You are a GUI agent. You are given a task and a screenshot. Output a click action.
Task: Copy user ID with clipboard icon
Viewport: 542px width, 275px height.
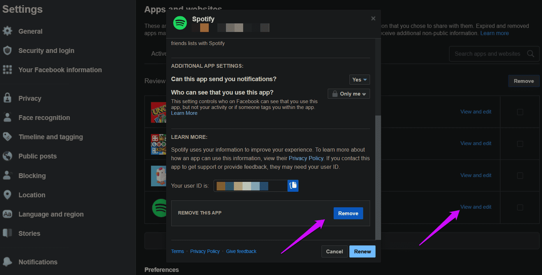pyautogui.click(x=293, y=186)
